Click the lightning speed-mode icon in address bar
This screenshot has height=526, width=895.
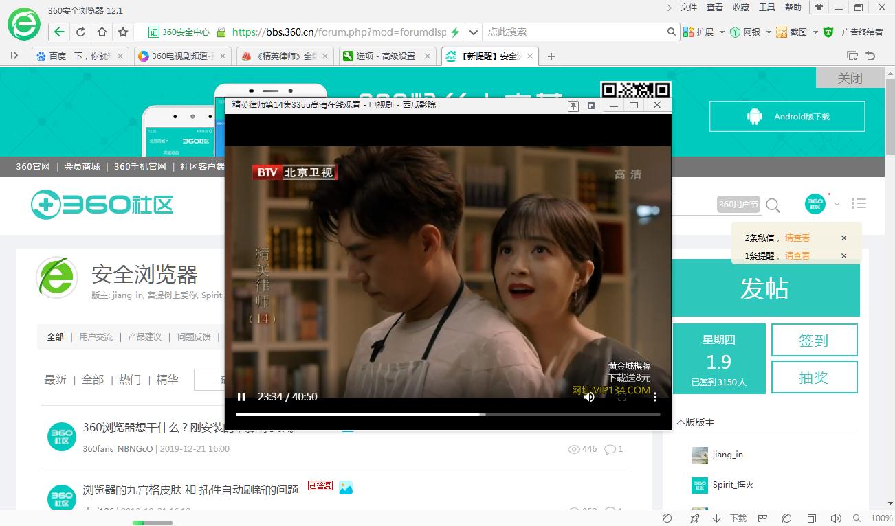pos(454,32)
